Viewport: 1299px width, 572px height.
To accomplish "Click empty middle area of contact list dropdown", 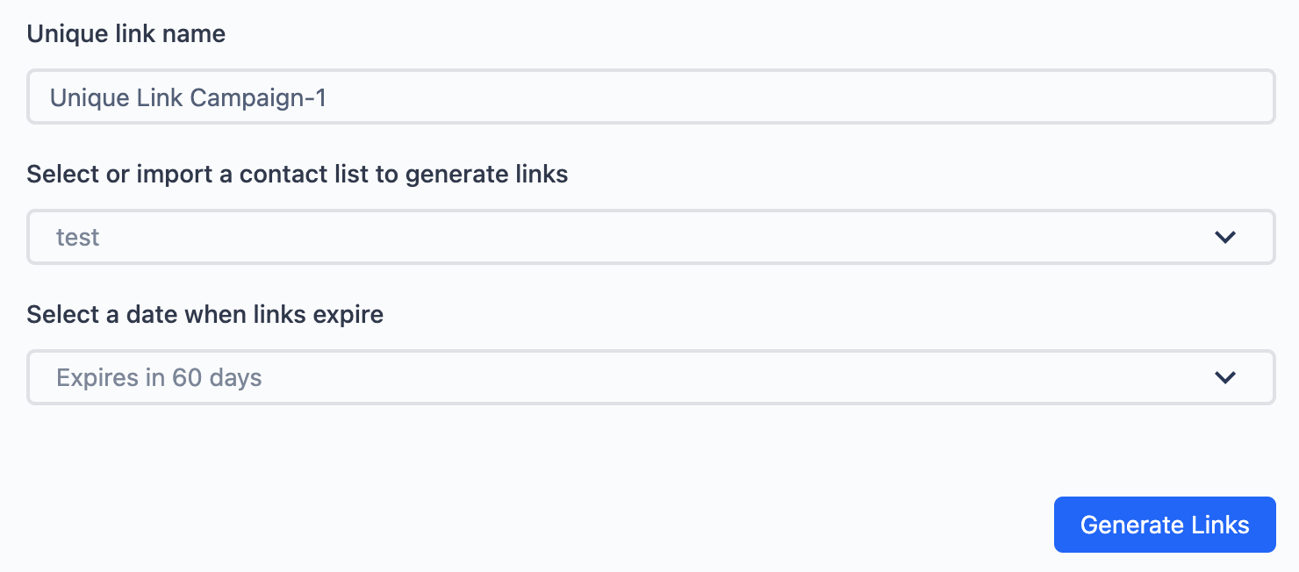I will click(649, 237).
